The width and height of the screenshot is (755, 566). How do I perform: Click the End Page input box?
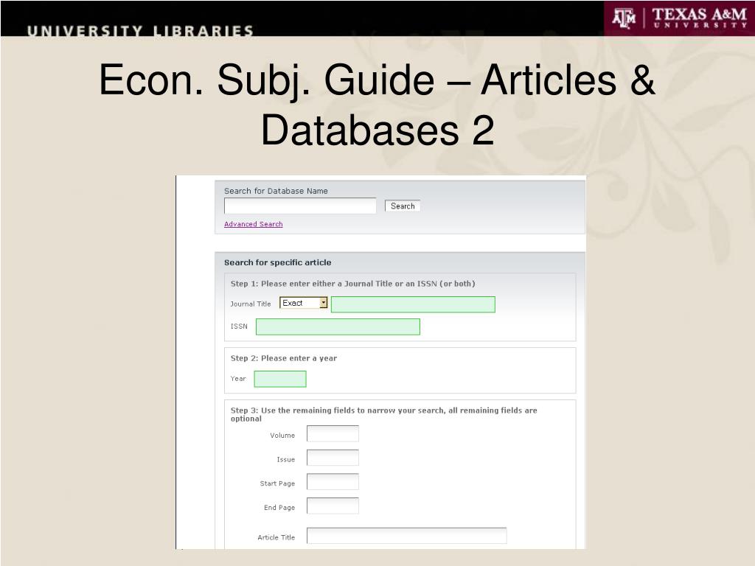[333, 506]
